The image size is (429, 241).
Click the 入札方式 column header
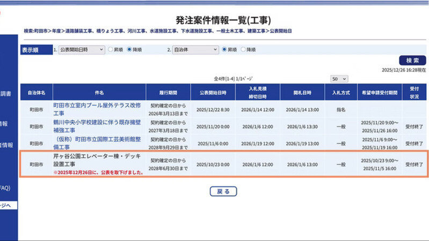click(341, 92)
